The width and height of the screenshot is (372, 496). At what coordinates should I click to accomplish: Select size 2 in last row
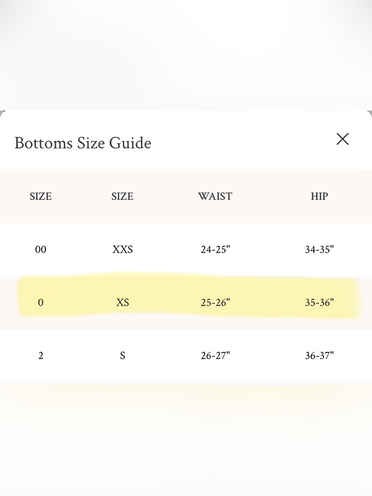coord(41,356)
